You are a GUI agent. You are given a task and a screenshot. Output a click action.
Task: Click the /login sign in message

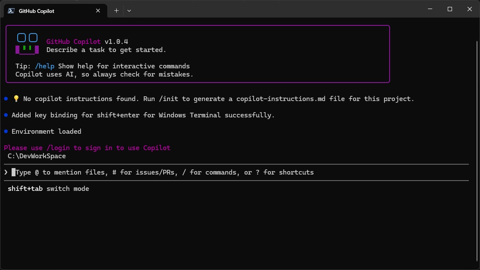(87, 148)
